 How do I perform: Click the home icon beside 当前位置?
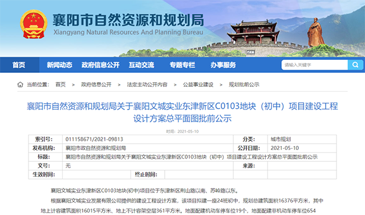click(x=21, y=84)
